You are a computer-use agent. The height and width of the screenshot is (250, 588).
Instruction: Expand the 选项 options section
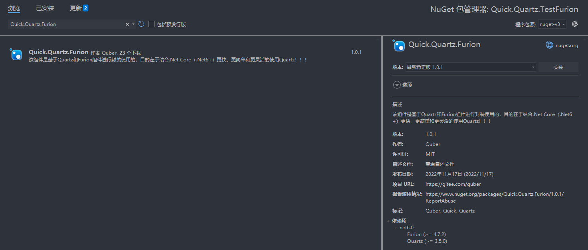(397, 85)
